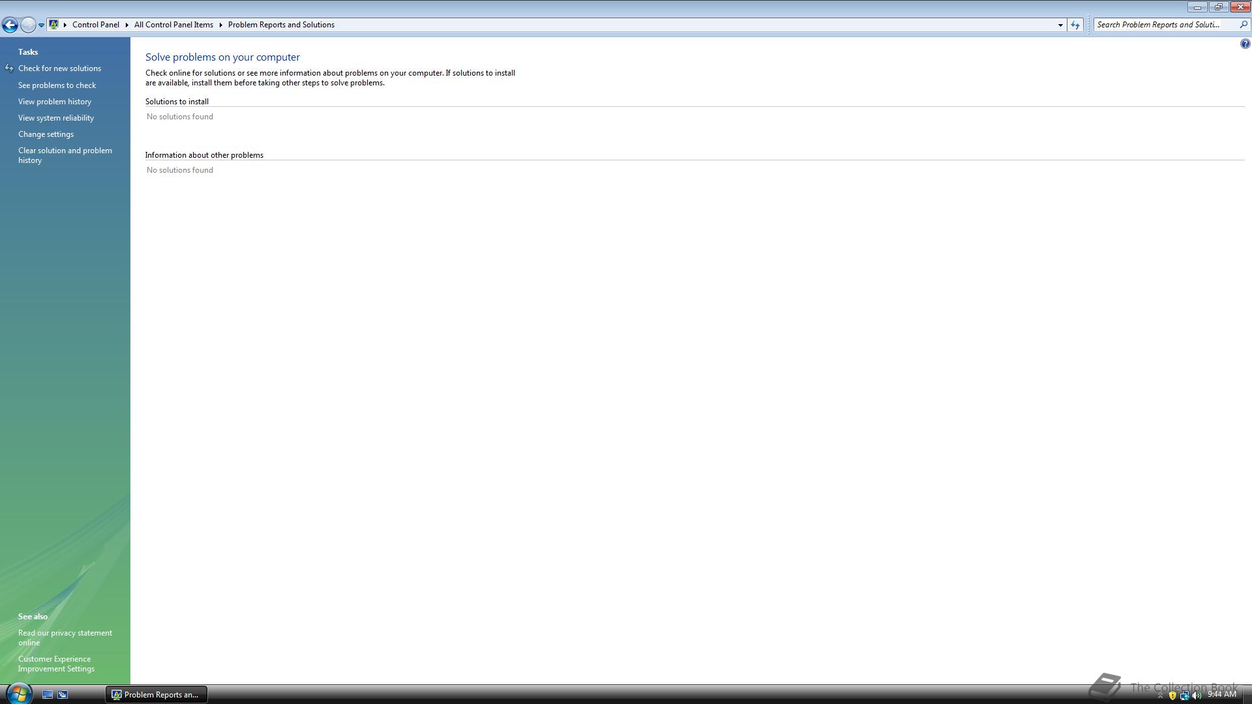Click the Information about other problems heading

tap(204, 155)
